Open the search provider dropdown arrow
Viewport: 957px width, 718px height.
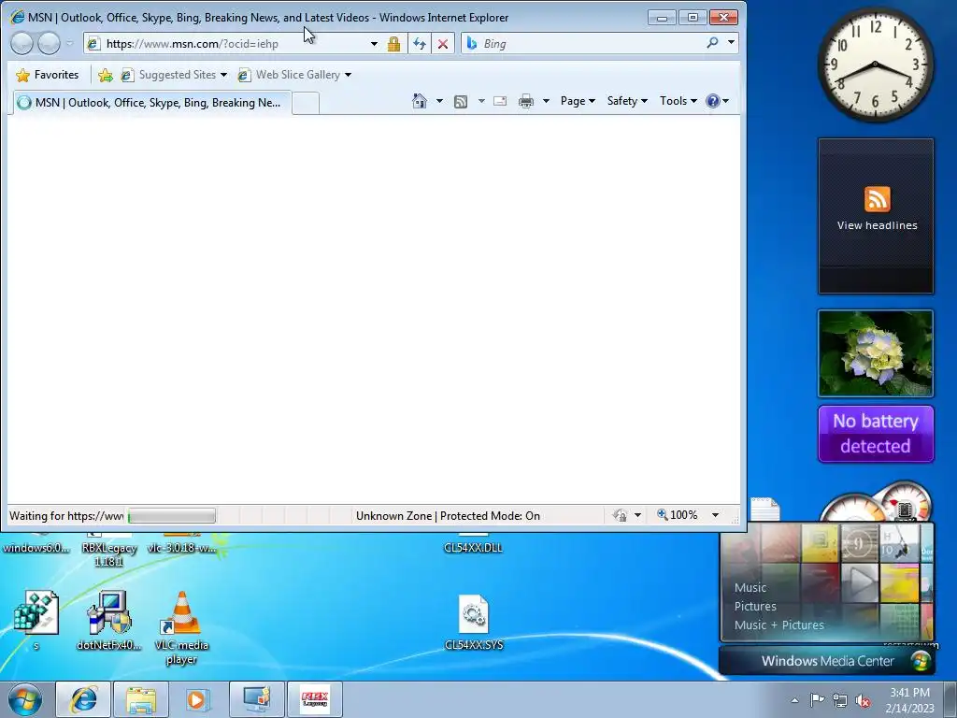point(731,43)
